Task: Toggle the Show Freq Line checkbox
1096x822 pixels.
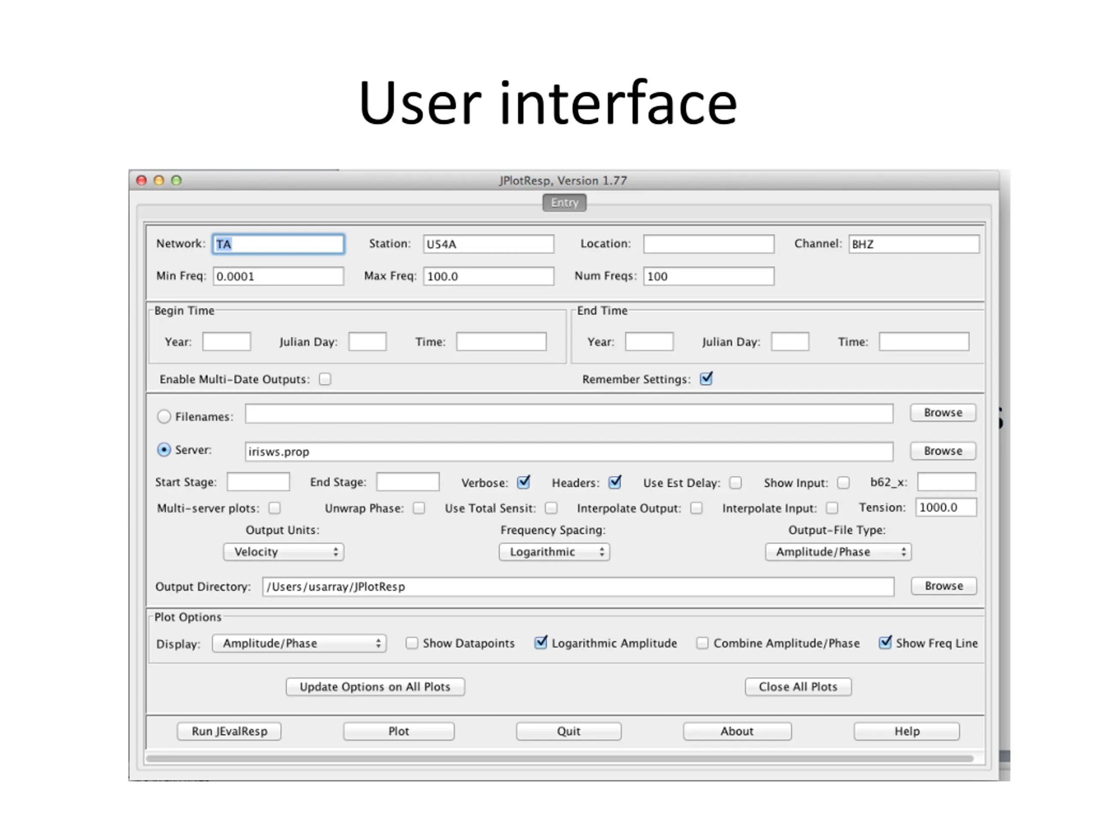Action: coord(885,643)
